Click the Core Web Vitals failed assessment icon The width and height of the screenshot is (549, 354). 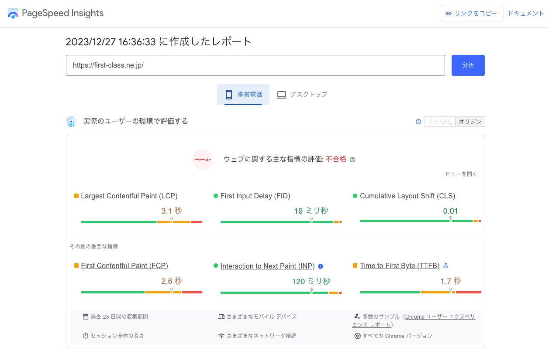203,160
